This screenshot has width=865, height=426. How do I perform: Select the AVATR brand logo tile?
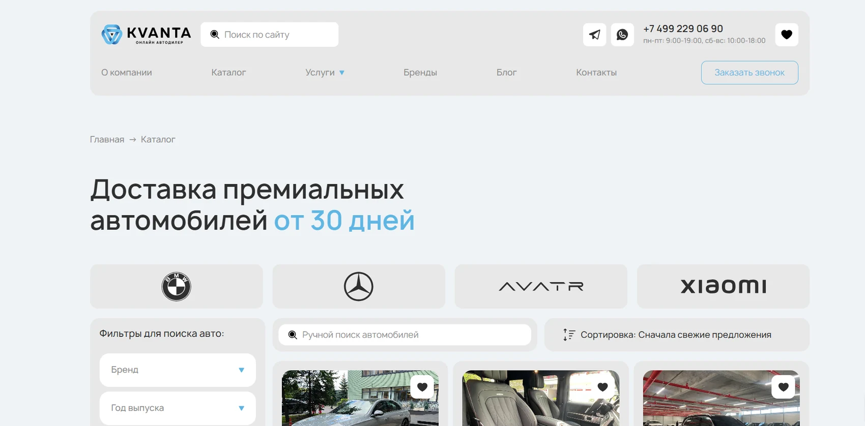541,286
